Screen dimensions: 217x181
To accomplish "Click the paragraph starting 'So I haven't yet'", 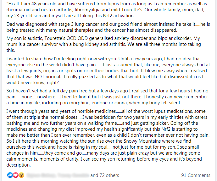I will click(107, 97).
